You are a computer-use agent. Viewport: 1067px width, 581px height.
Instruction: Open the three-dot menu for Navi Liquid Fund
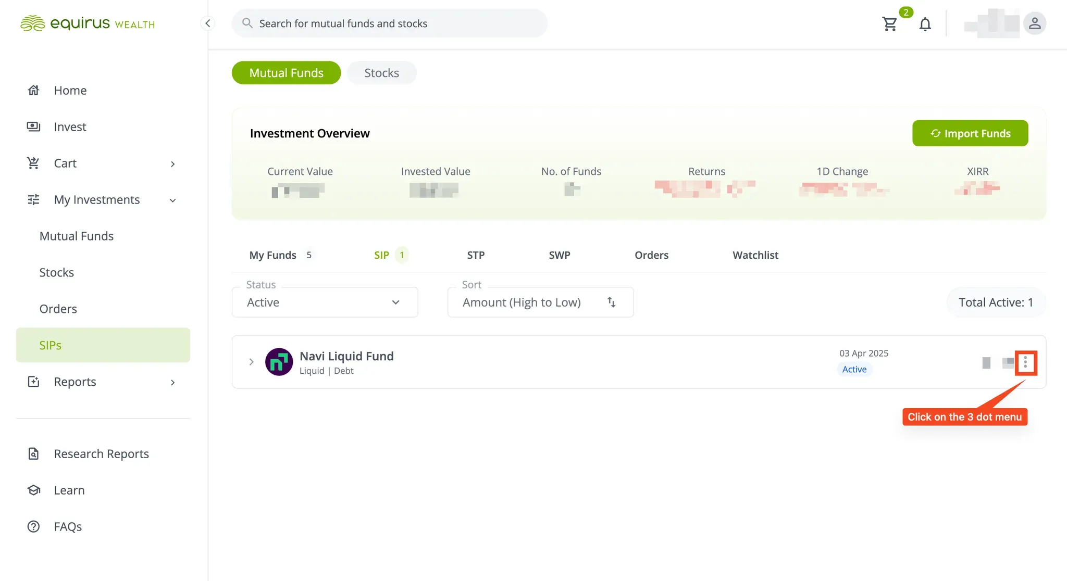1025,362
